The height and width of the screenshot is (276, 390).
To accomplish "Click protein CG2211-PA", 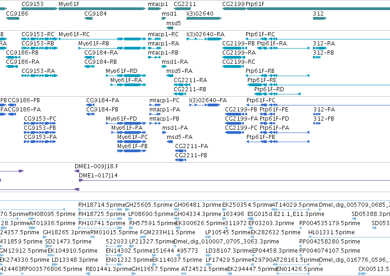I will point(181,151).
